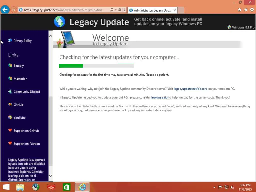Screen dimensions: 256x192
Task: Open the globe browser taskbar icon
Action: (35, 187)
